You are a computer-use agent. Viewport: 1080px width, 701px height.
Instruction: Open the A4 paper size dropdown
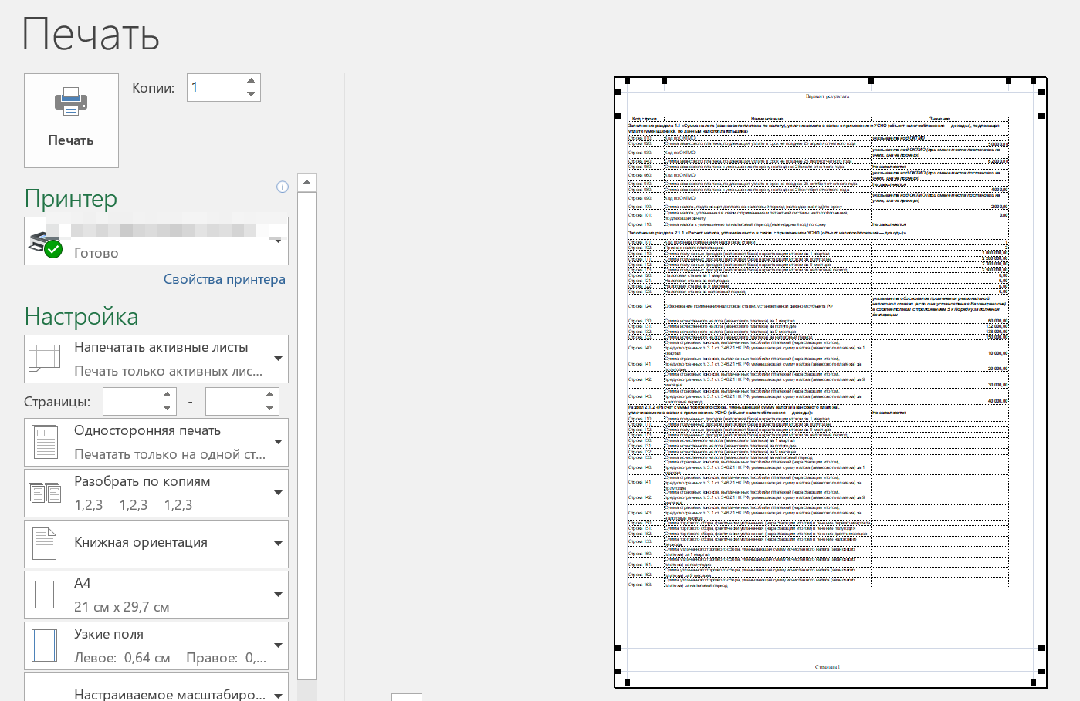click(156, 595)
